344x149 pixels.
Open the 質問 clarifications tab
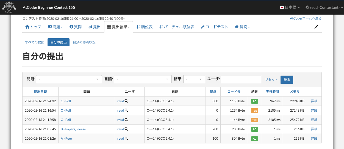pyautogui.click(x=76, y=27)
